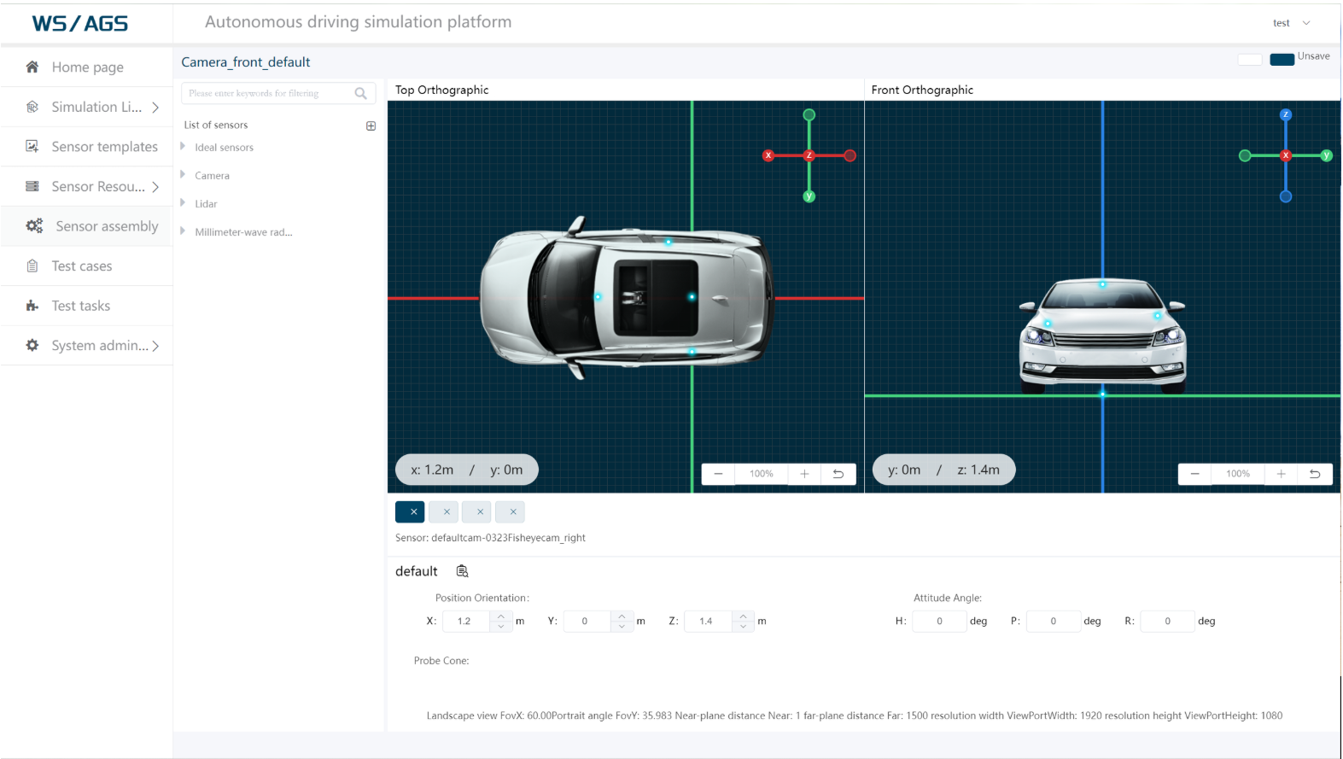The width and height of the screenshot is (1343, 759).
Task: Open the Home page menu item
Action: [87, 67]
